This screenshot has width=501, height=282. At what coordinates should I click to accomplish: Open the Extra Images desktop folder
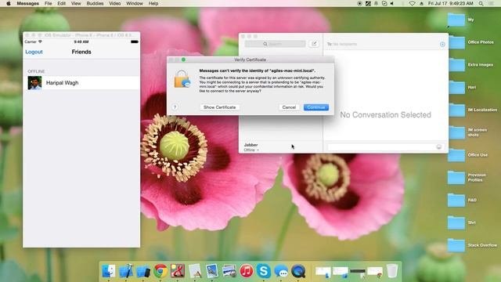pyautogui.click(x=456, y=64)
